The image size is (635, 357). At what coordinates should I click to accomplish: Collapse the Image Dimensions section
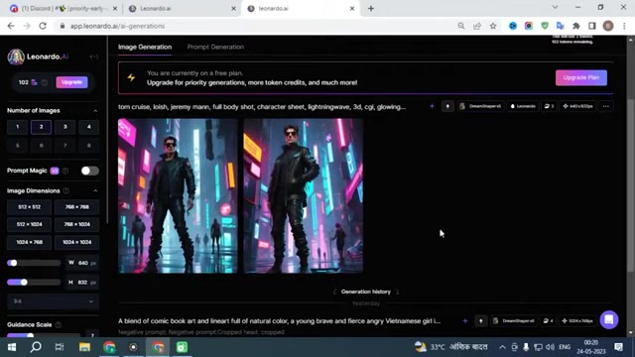(95, 190)
